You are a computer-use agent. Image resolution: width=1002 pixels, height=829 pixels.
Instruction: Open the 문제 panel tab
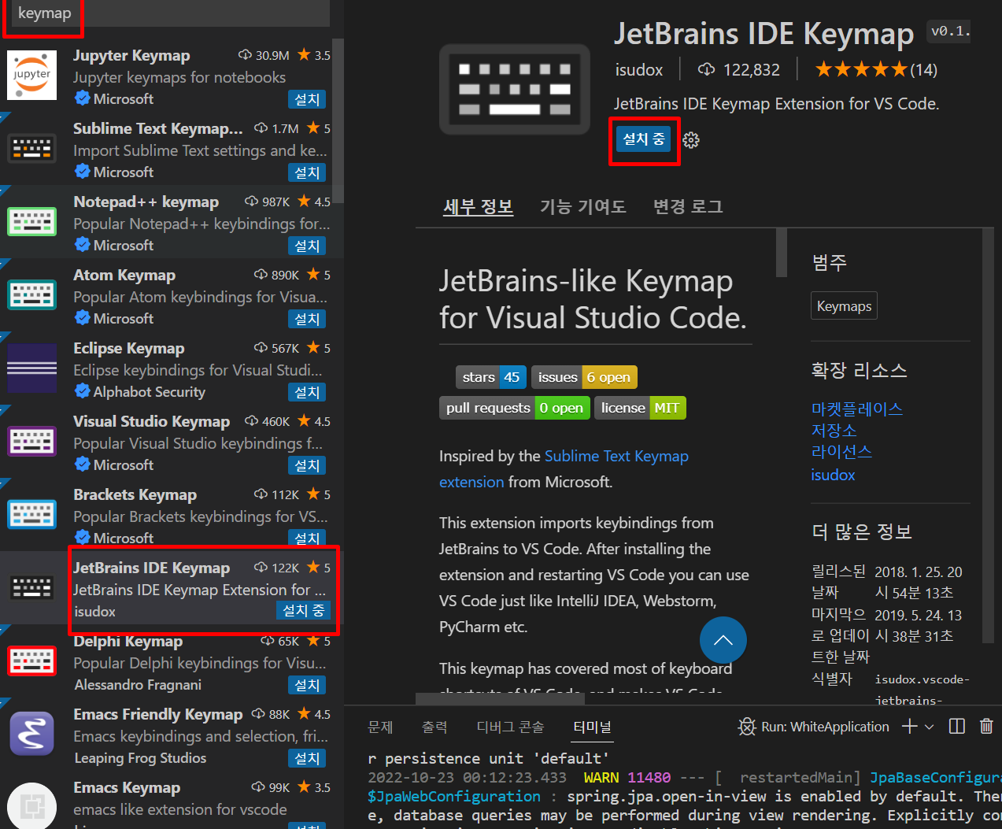(380, 727)
